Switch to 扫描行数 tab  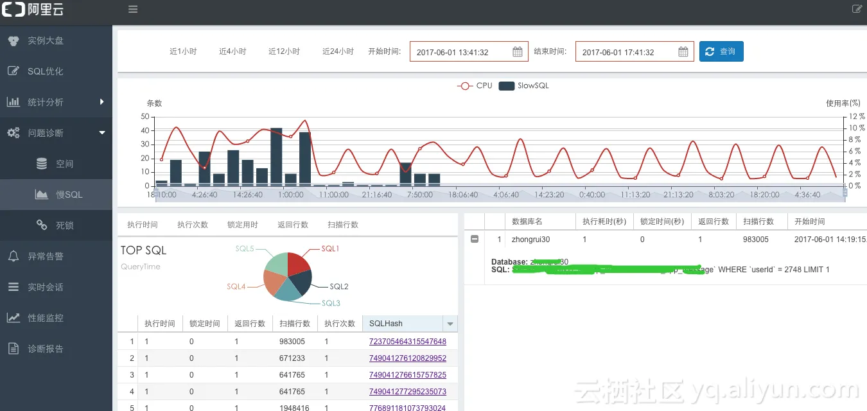point(343,225)
